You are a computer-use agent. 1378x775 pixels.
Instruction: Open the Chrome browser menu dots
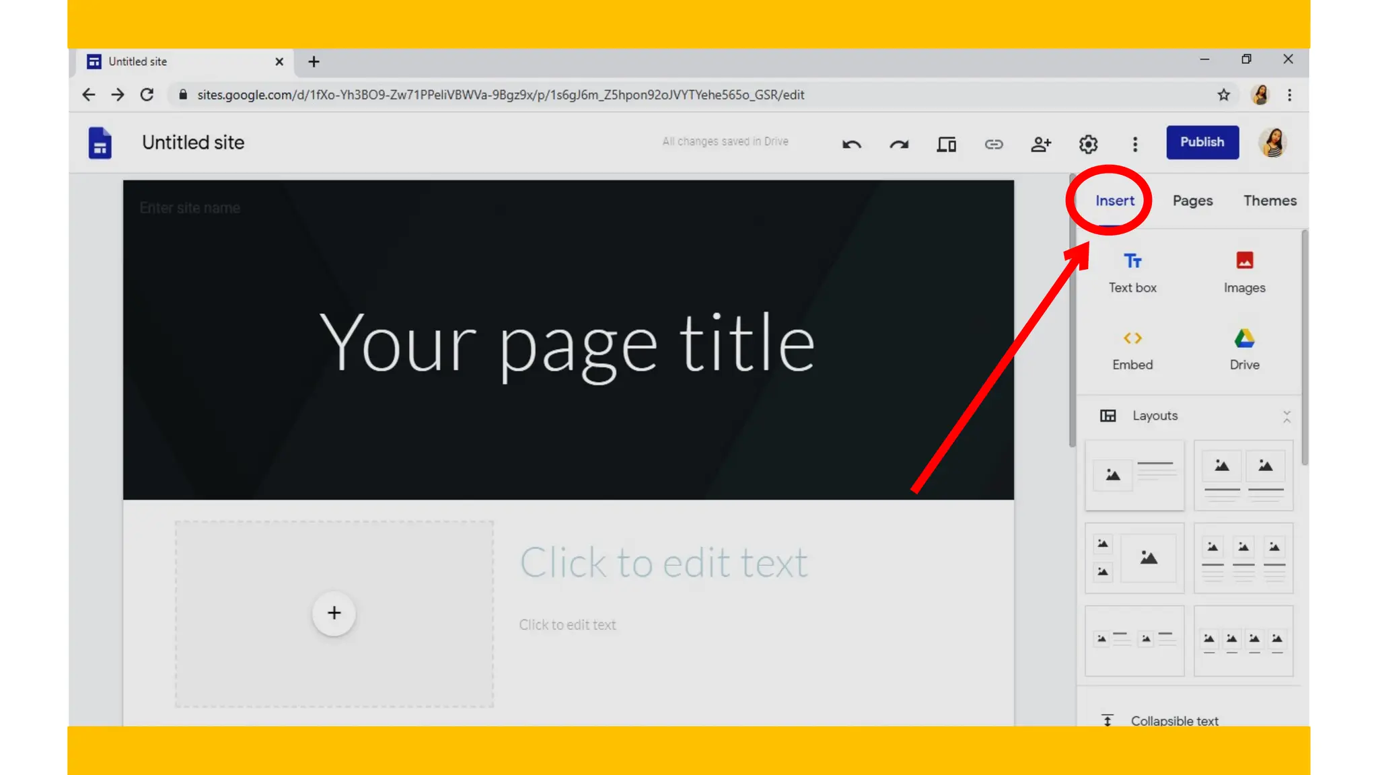(x=1289, y=95)
